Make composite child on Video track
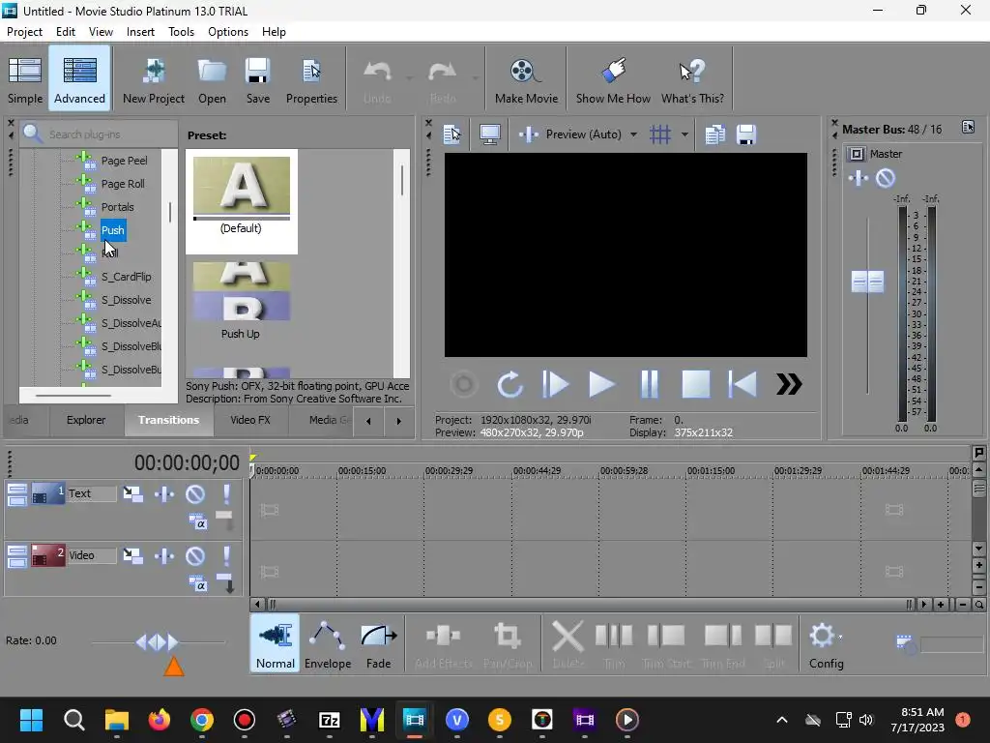The image size is (990, 743). [225, 583]
